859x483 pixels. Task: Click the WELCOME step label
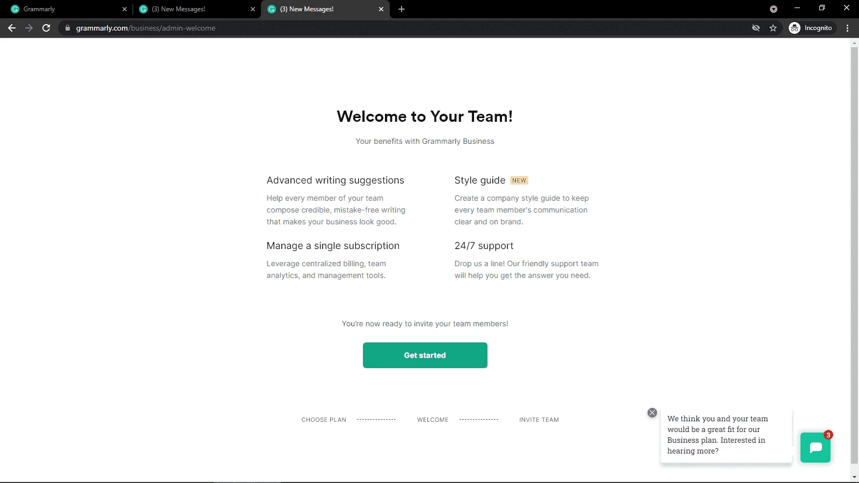click(x=433, y=420)
